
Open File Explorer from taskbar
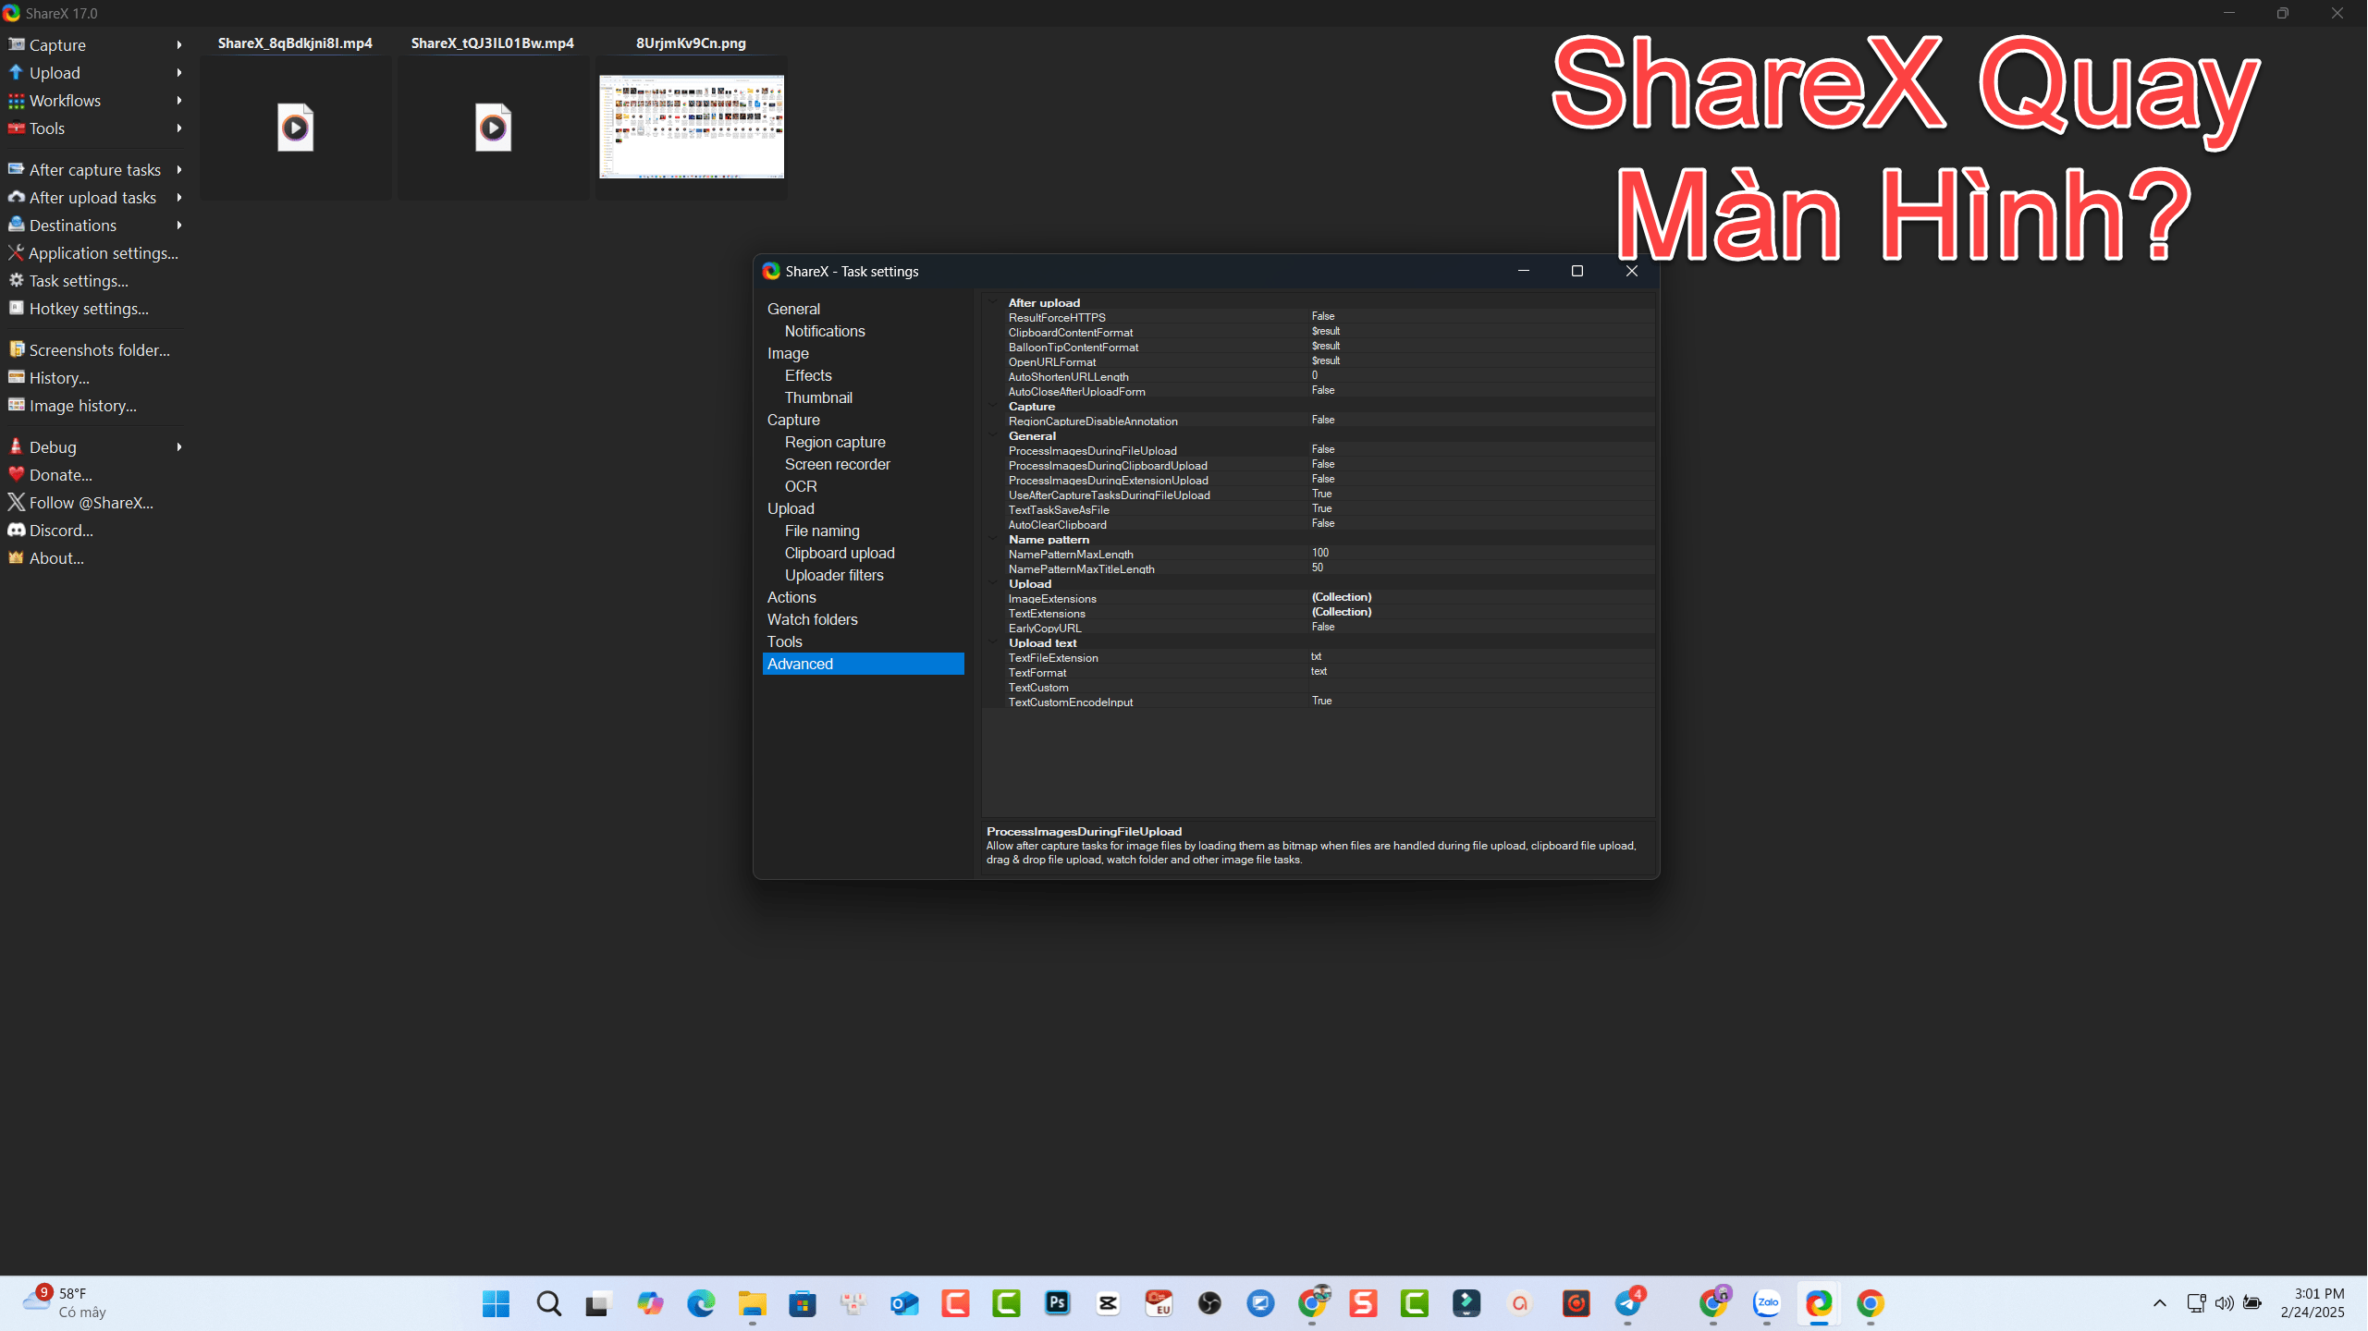pos(752,1303)
